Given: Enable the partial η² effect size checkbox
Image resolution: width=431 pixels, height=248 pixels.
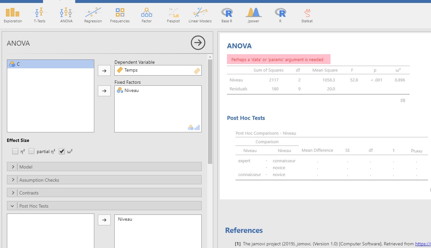Looking at the screenshot, I should point(32,151).
